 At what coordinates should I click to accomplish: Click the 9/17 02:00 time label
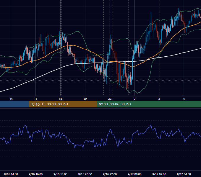point(159,174)
